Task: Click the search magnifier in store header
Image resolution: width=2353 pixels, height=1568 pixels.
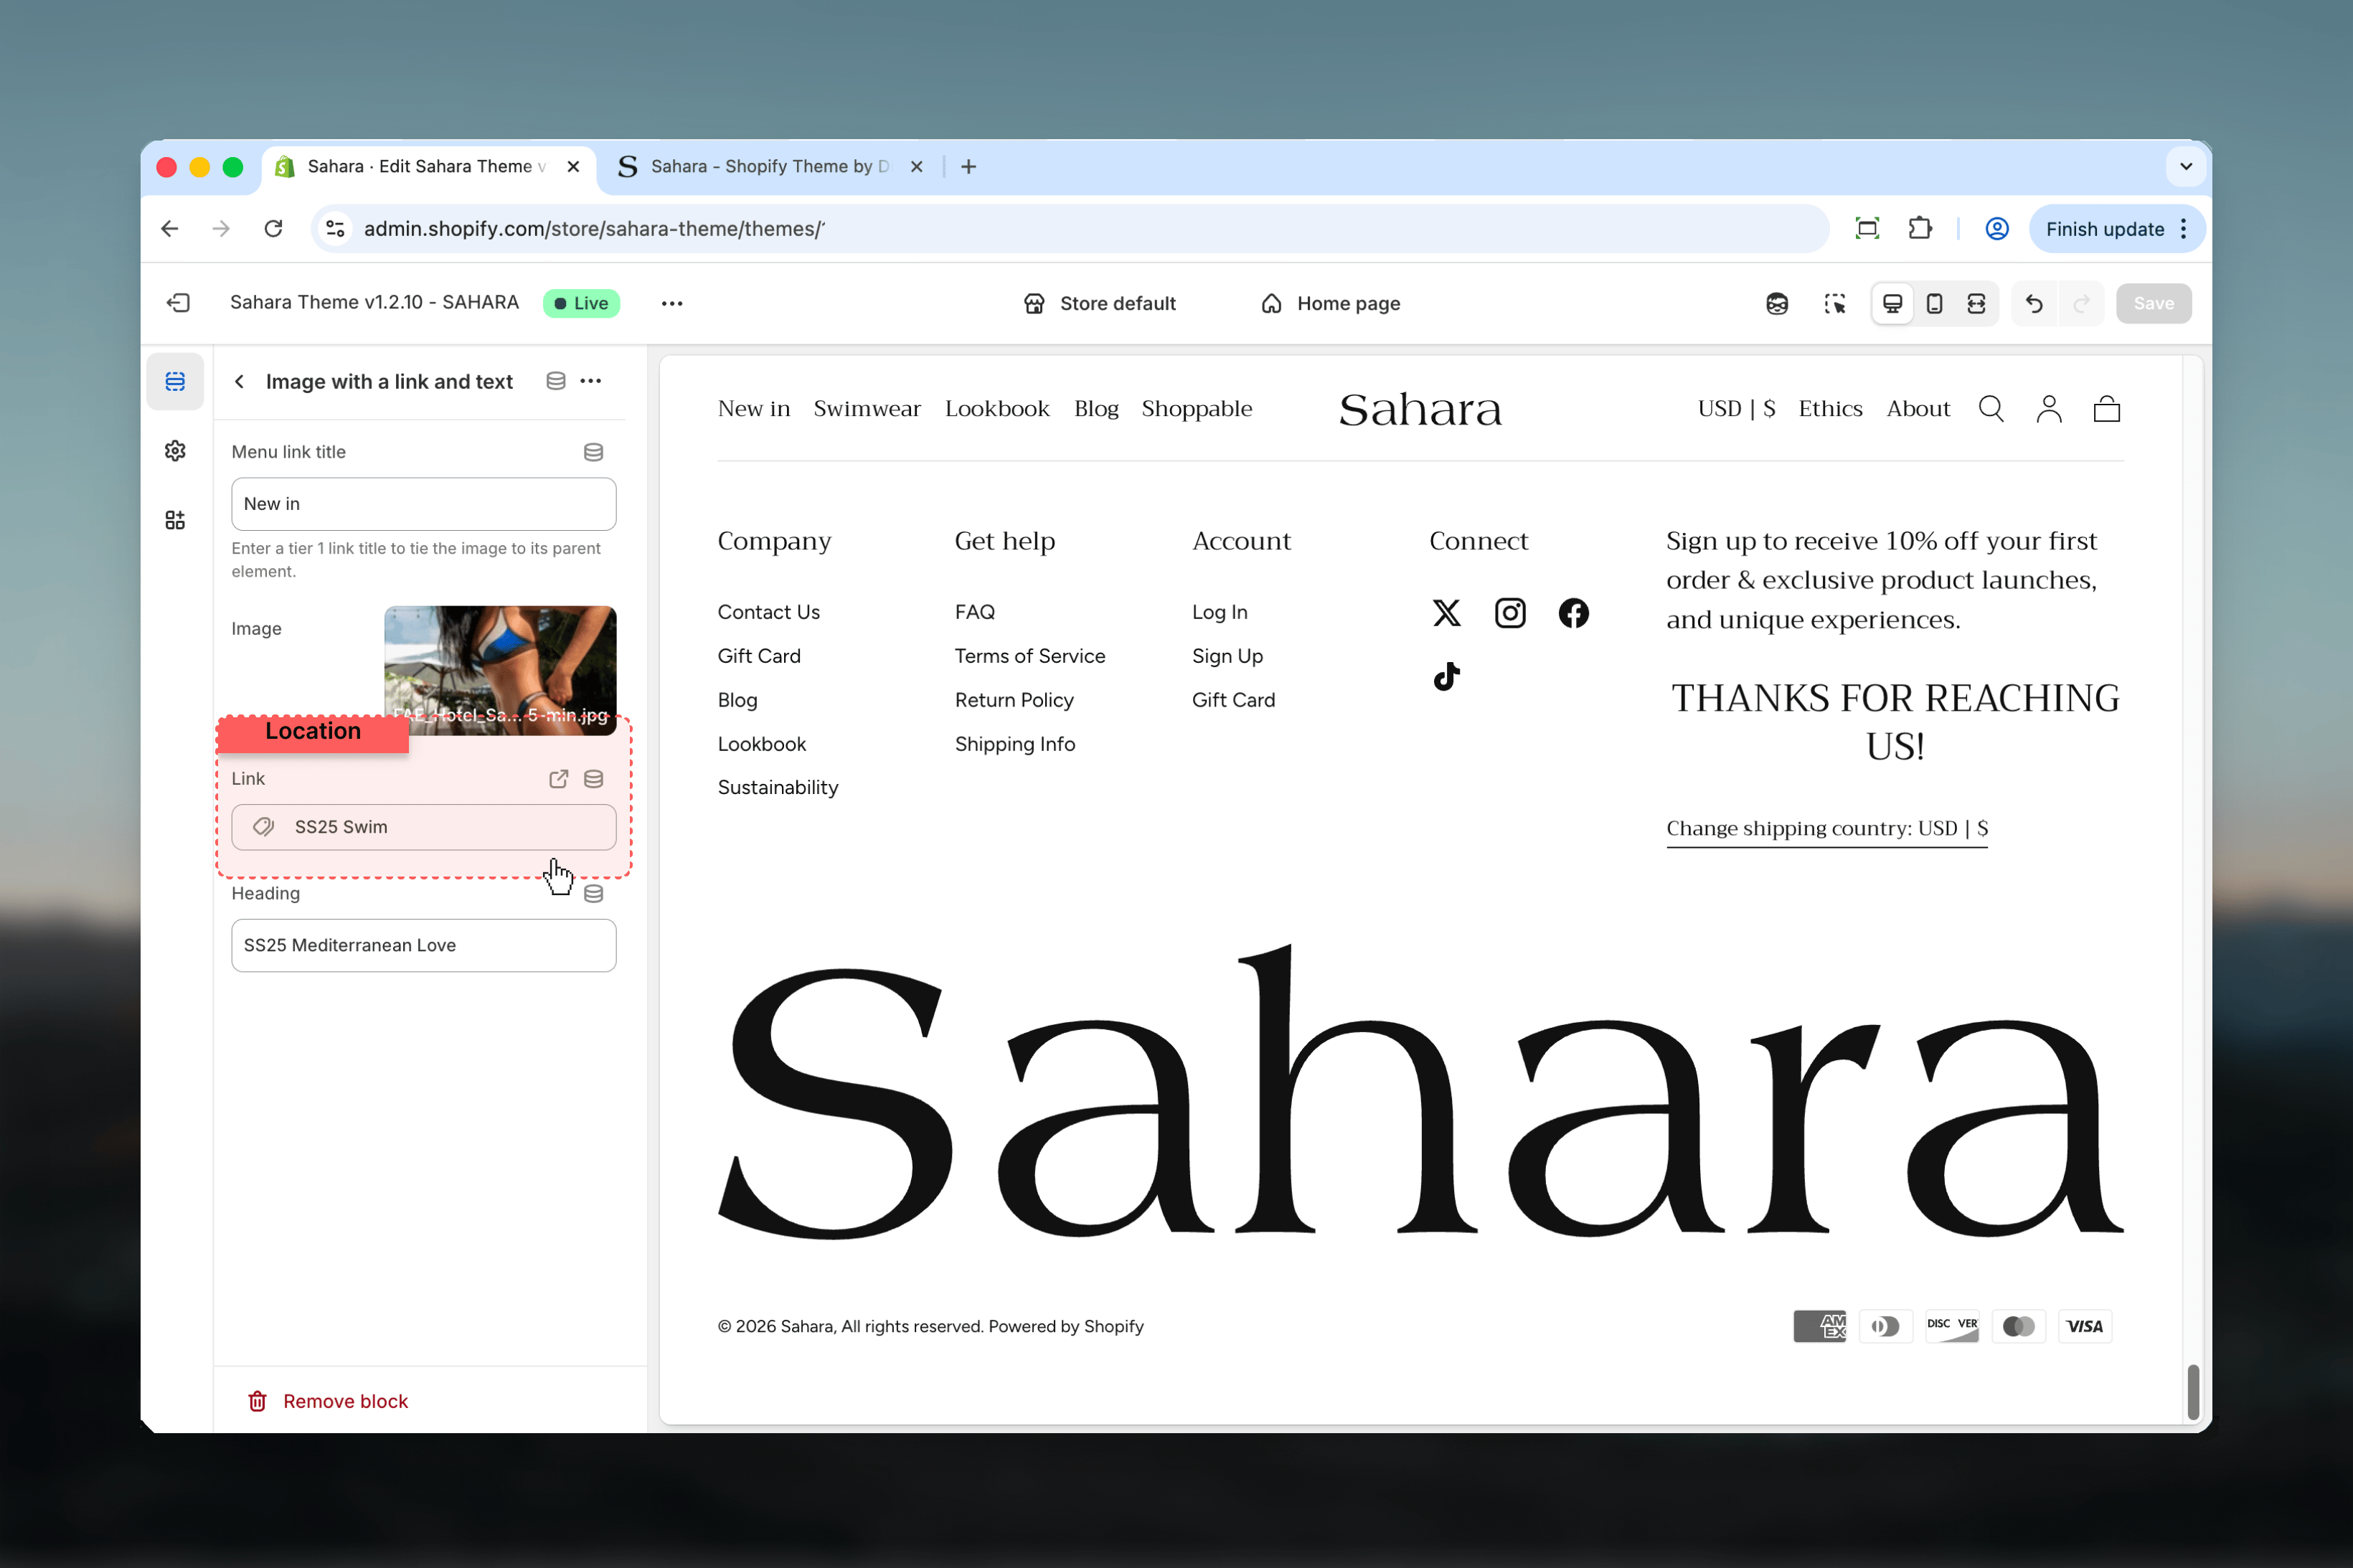Action: coord(1991,409)
